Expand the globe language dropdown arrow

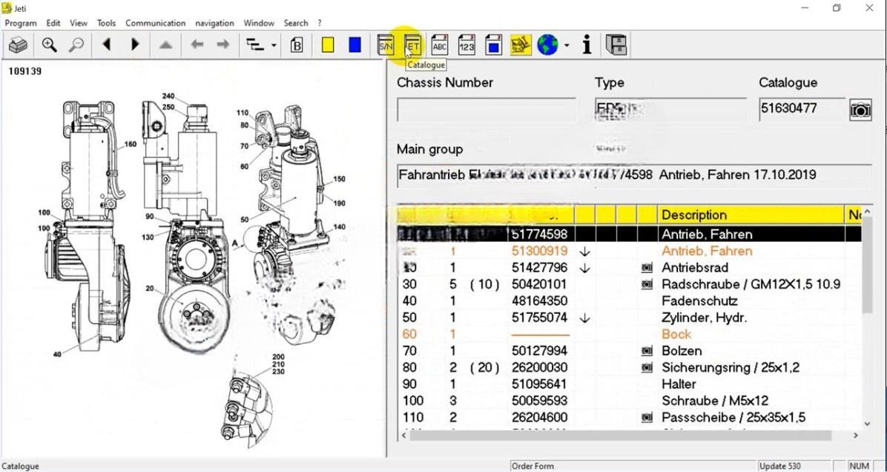[567, 45]
